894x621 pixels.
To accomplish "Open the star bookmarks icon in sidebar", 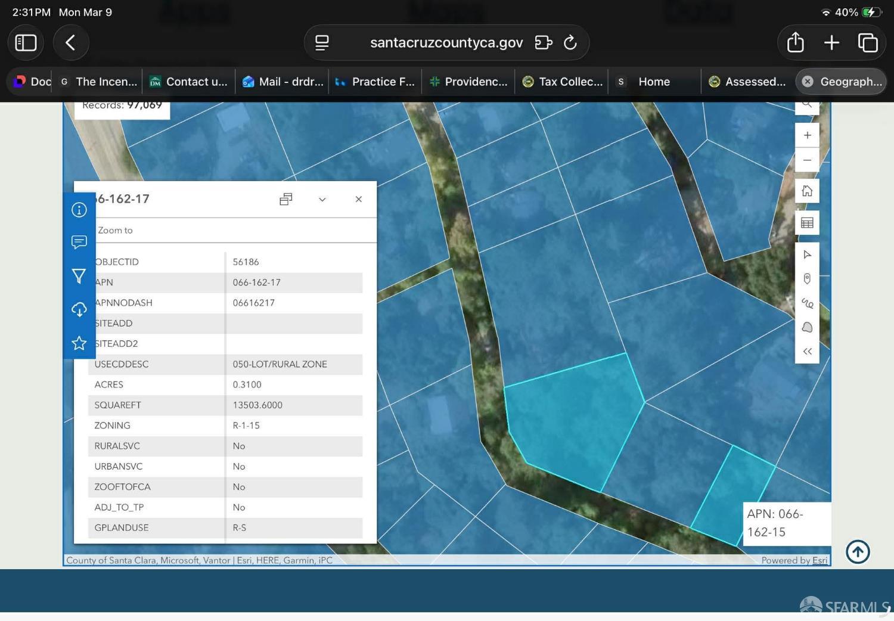I will [x=79, y=343].
